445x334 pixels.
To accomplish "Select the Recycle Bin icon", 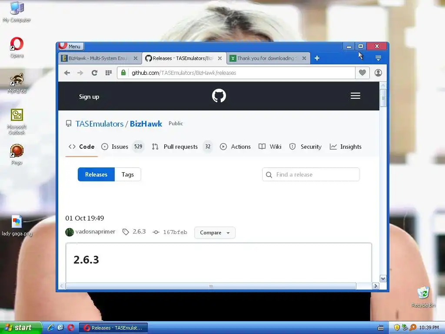I will [423, 297].
